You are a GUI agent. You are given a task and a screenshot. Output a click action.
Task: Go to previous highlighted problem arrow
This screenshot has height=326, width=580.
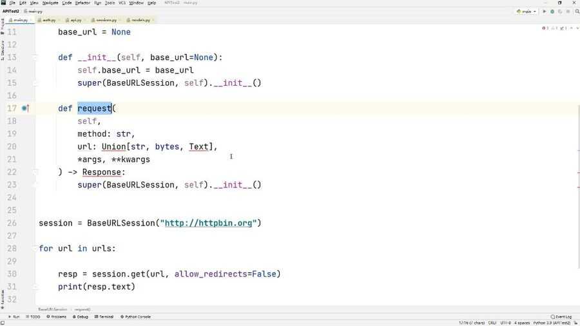572,28
